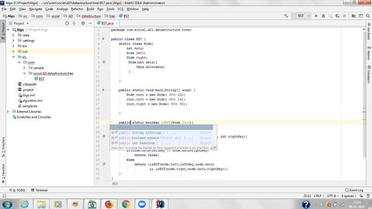Select toString suggestion in completion popup
372x209 pixels.
162,133
